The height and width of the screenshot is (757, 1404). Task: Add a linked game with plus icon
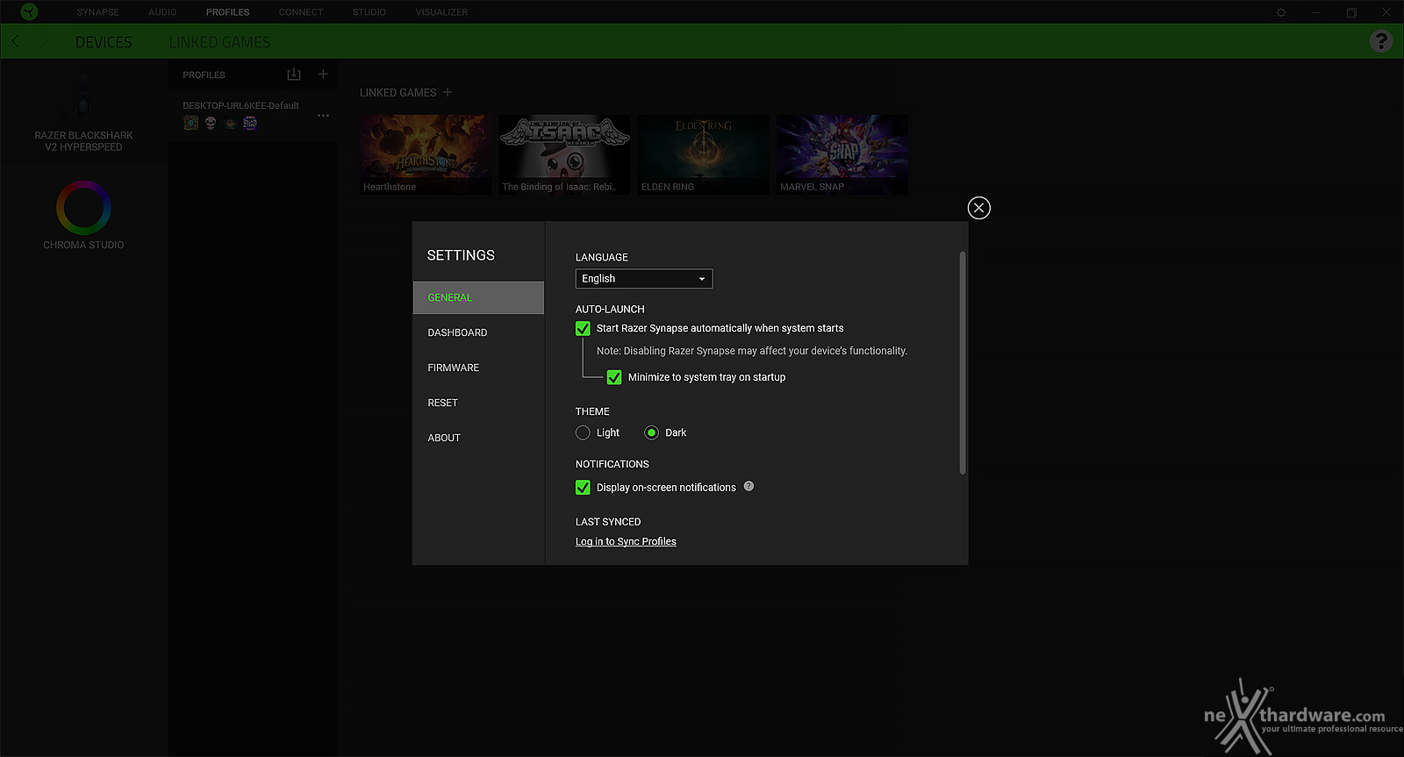point(448,92)
